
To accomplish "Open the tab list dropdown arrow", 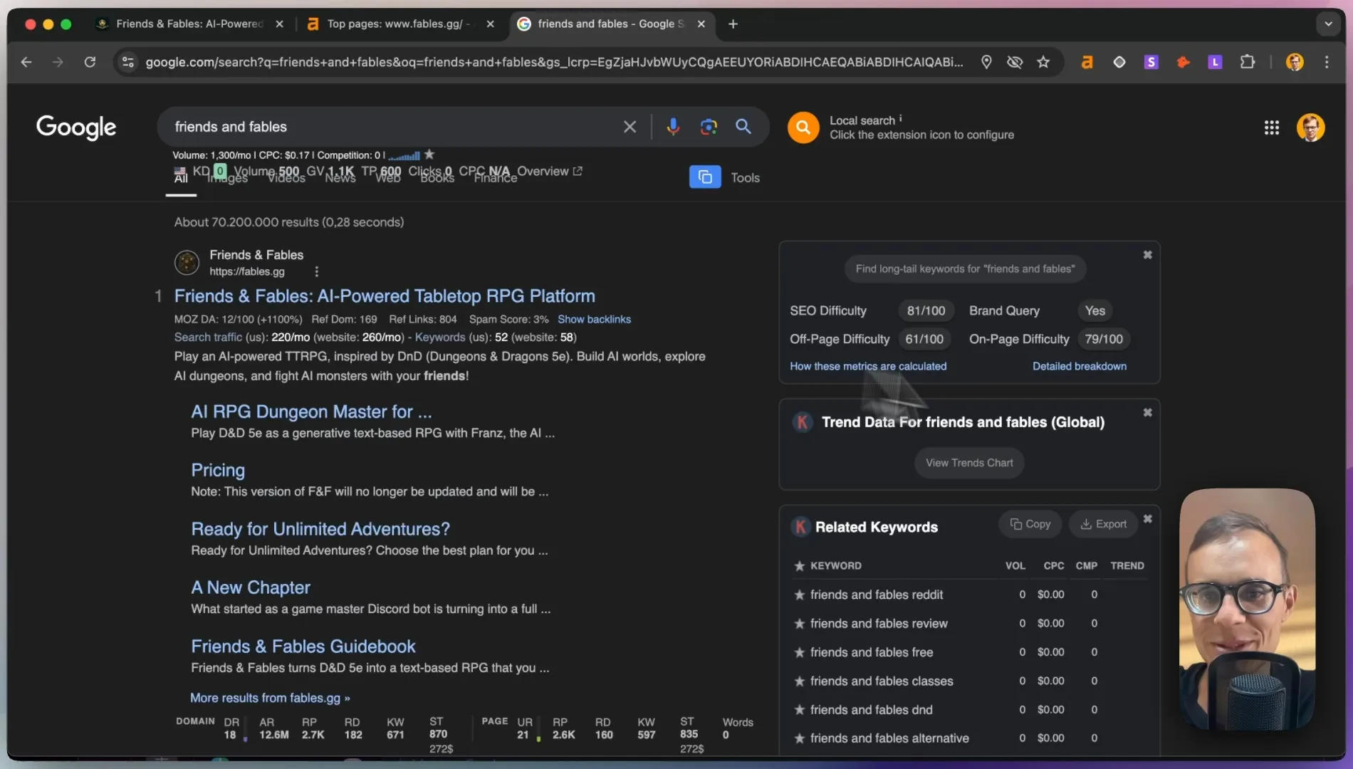I will pyautogui.click(x=1327, y=23).
